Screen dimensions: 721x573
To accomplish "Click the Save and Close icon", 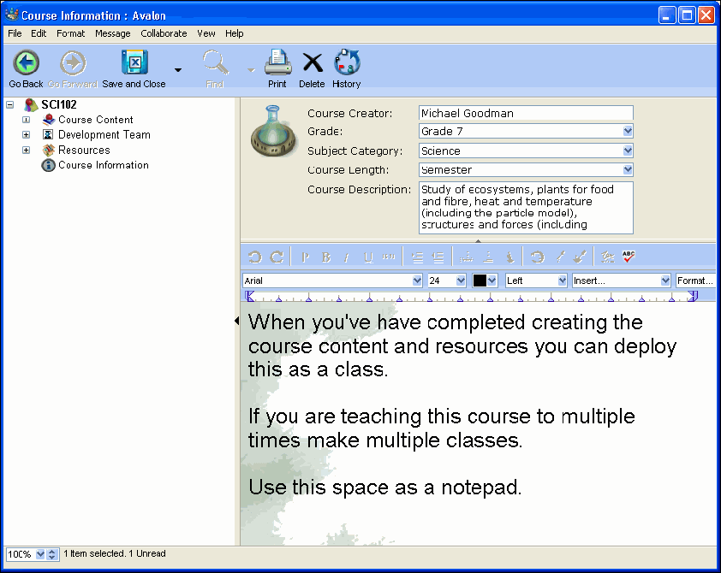I will [x=134, y=63].
